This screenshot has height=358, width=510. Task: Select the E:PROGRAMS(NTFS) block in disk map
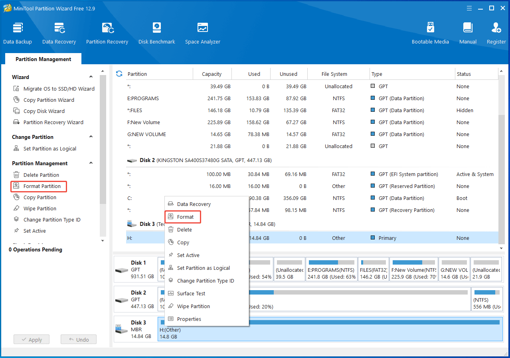pos(331,269)
